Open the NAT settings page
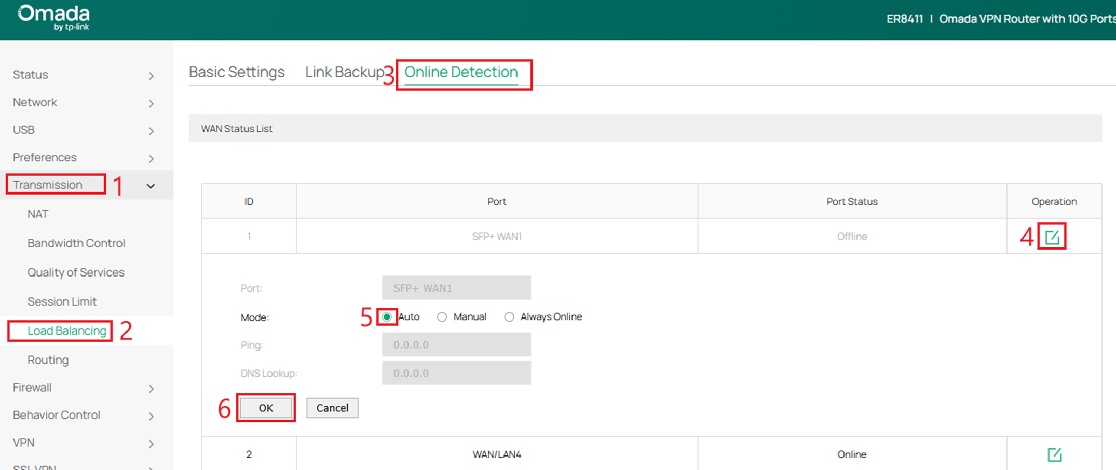This screenshot has height=470, width=1116. (37, 214)
